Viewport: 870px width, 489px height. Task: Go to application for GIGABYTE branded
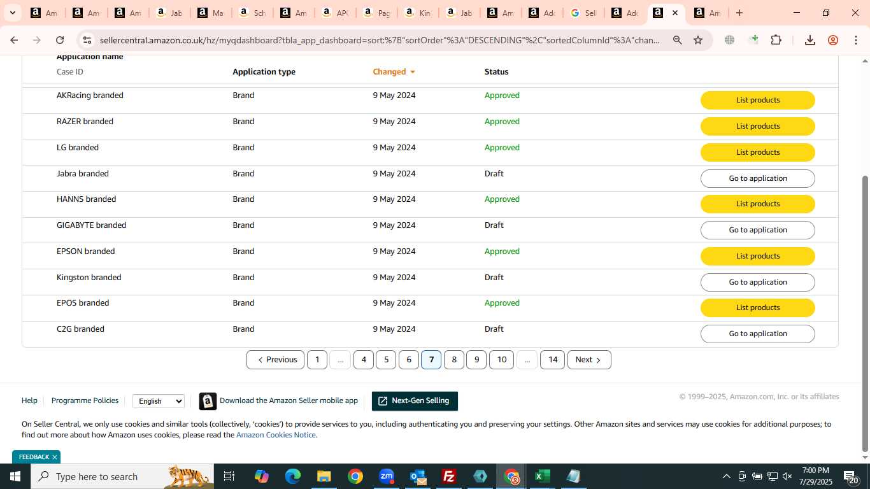758,230
